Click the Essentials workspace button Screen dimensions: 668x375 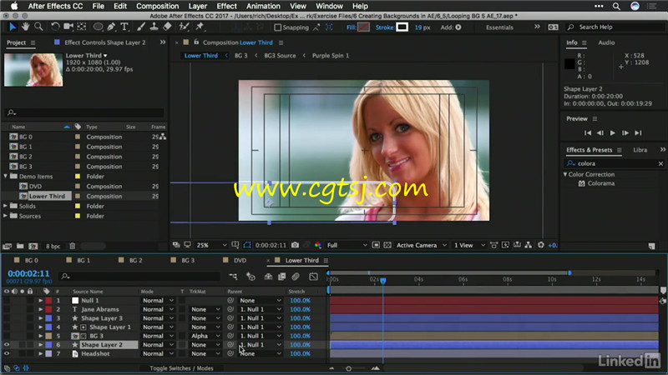(499, 27)
